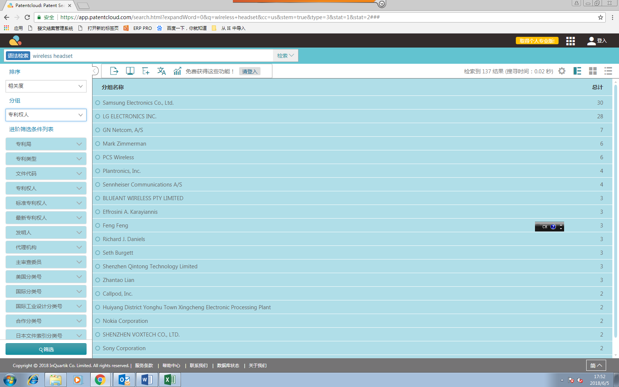
Task: Click the 请登入 login button
Action: (249, 72)
